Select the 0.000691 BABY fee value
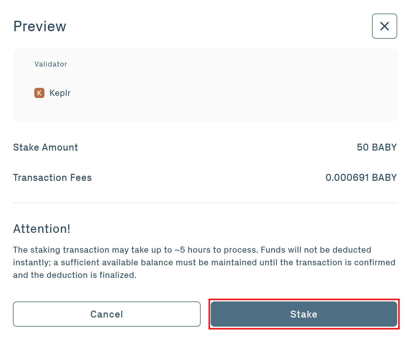This screenshot has width=412, height=361. coord(361,178)
